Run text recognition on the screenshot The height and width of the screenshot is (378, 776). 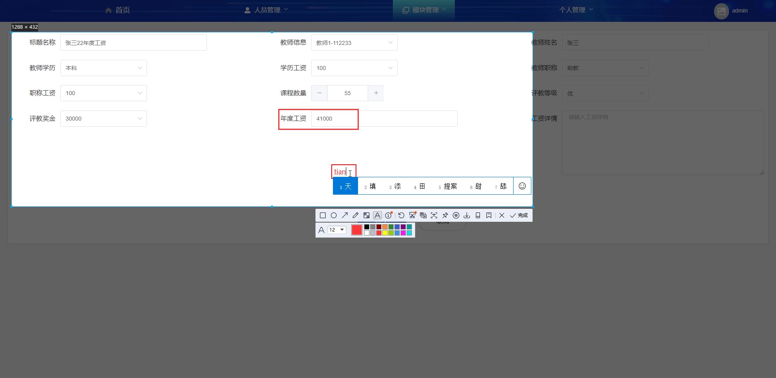click(x=434, y=215)
